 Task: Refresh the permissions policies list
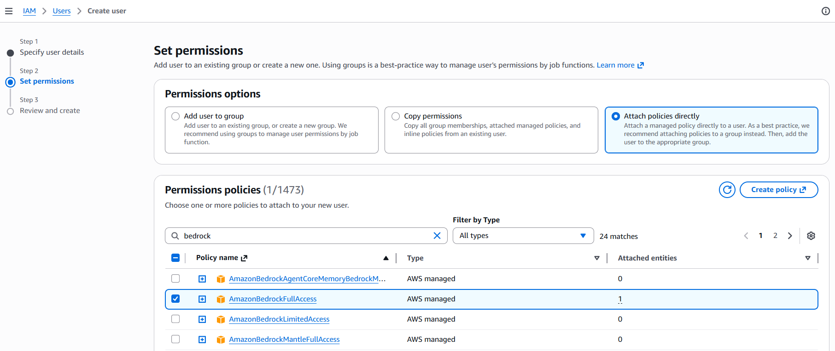click(x=727, y=190)
